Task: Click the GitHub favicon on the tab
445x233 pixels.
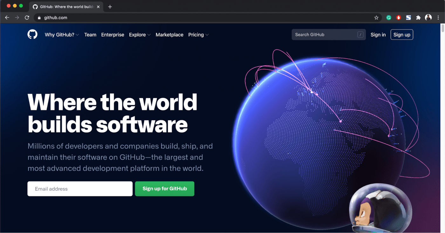Action: click(35, 7)
